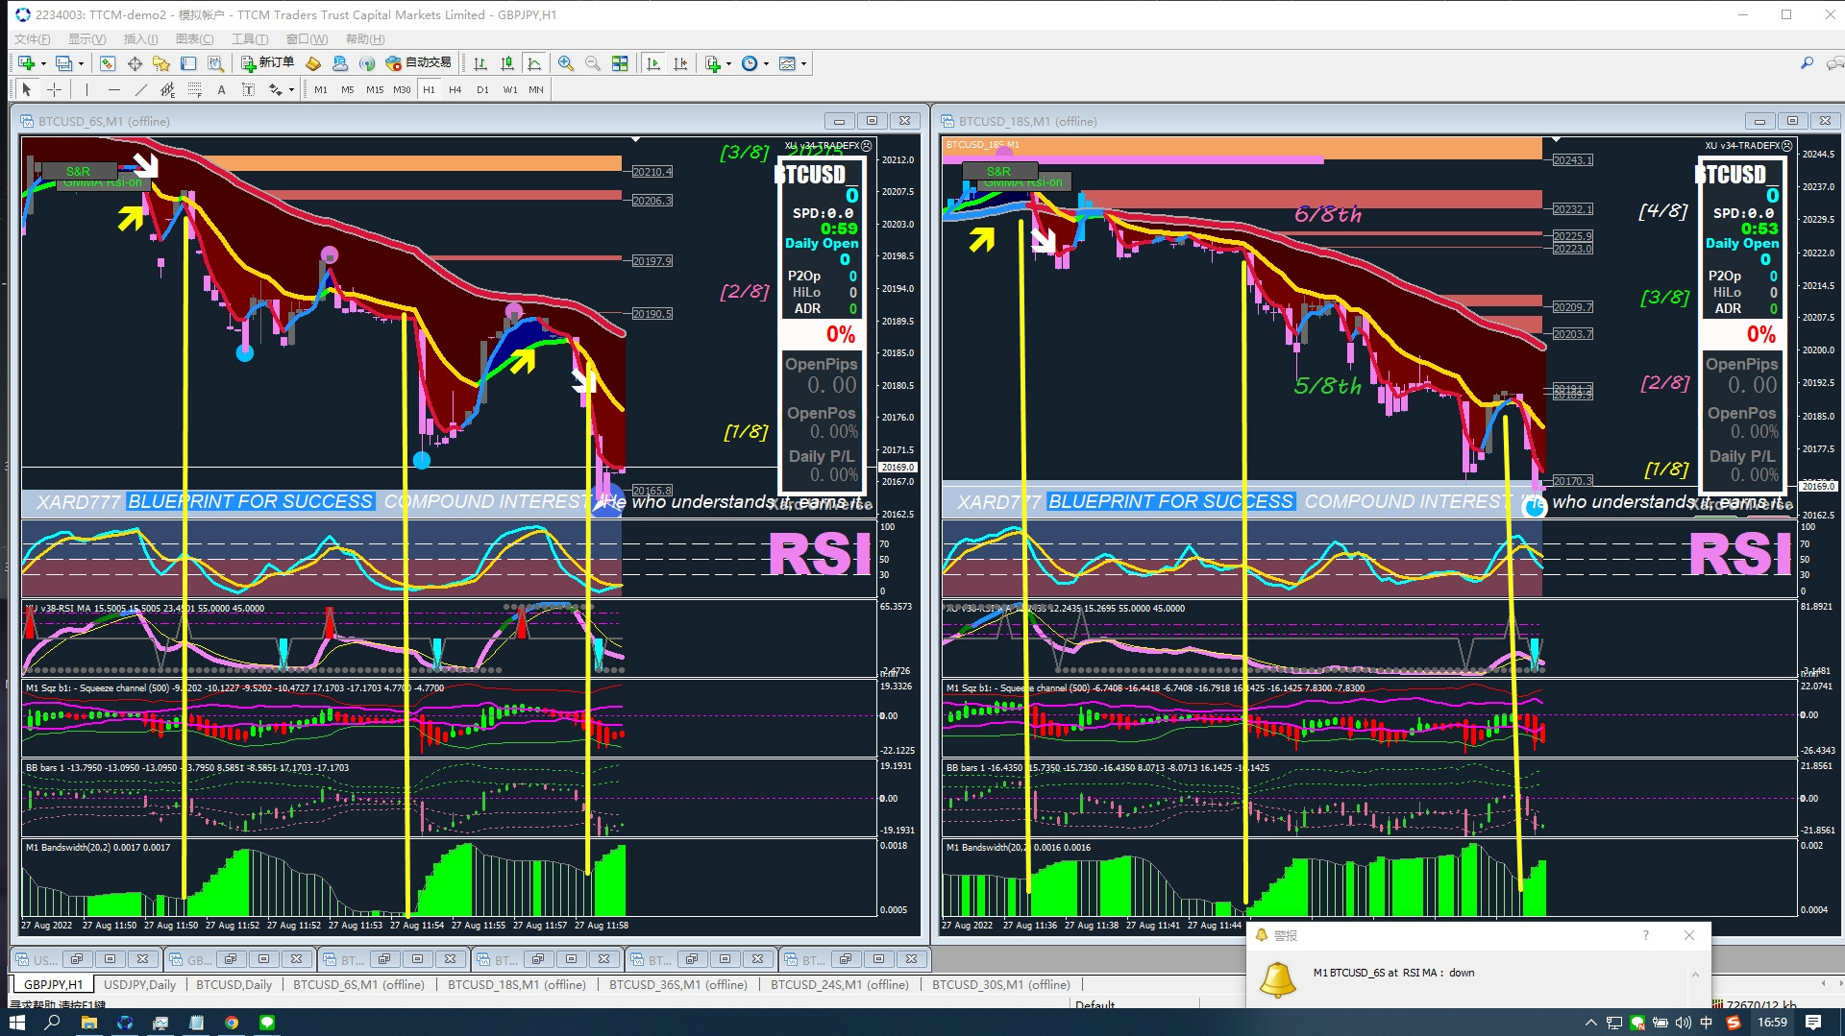Open the notification center icon
The height and width of the screenshot is (1036, 1845).
(x=1813, y=1023)
